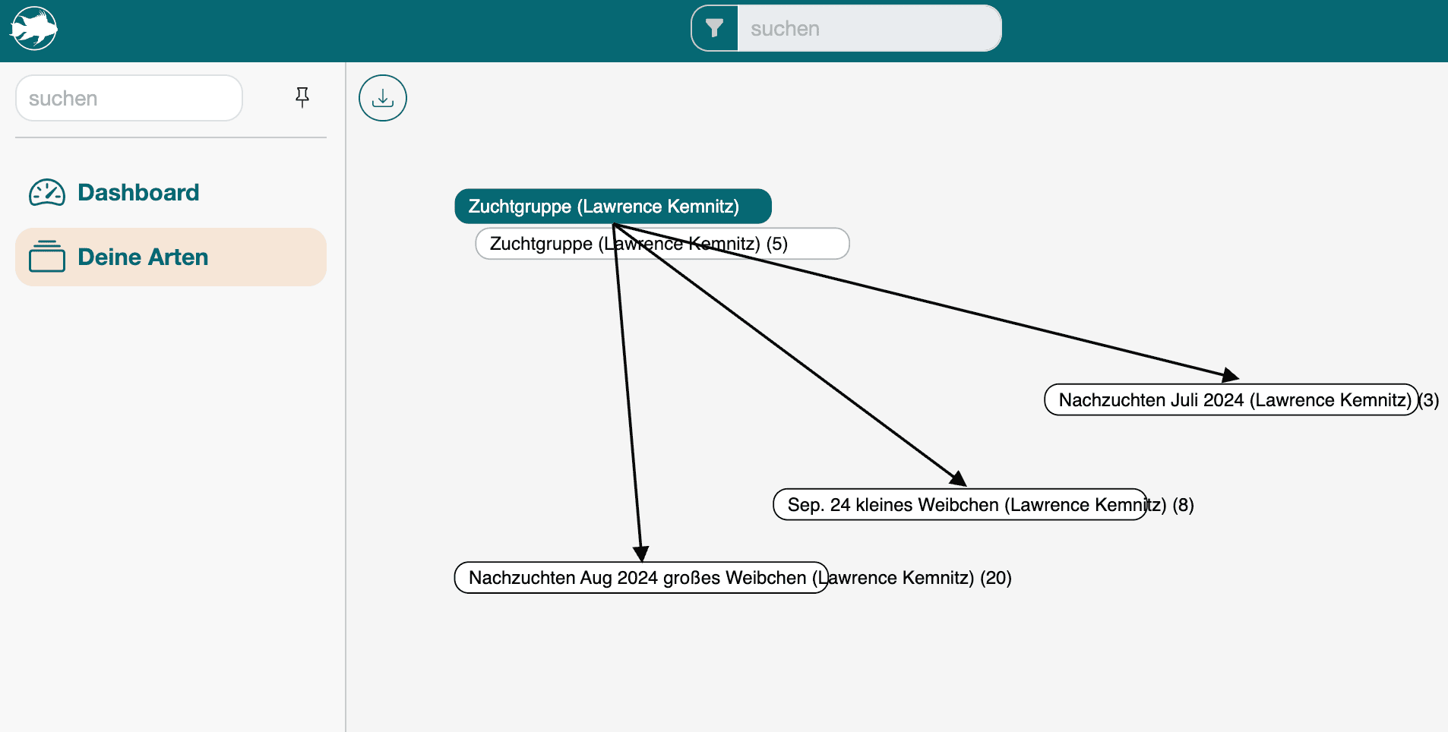Image resolution: width=1448 pixels, height=732 pixels.
Task: Click the Deine Arten container icon
Action: click(47, 257)
